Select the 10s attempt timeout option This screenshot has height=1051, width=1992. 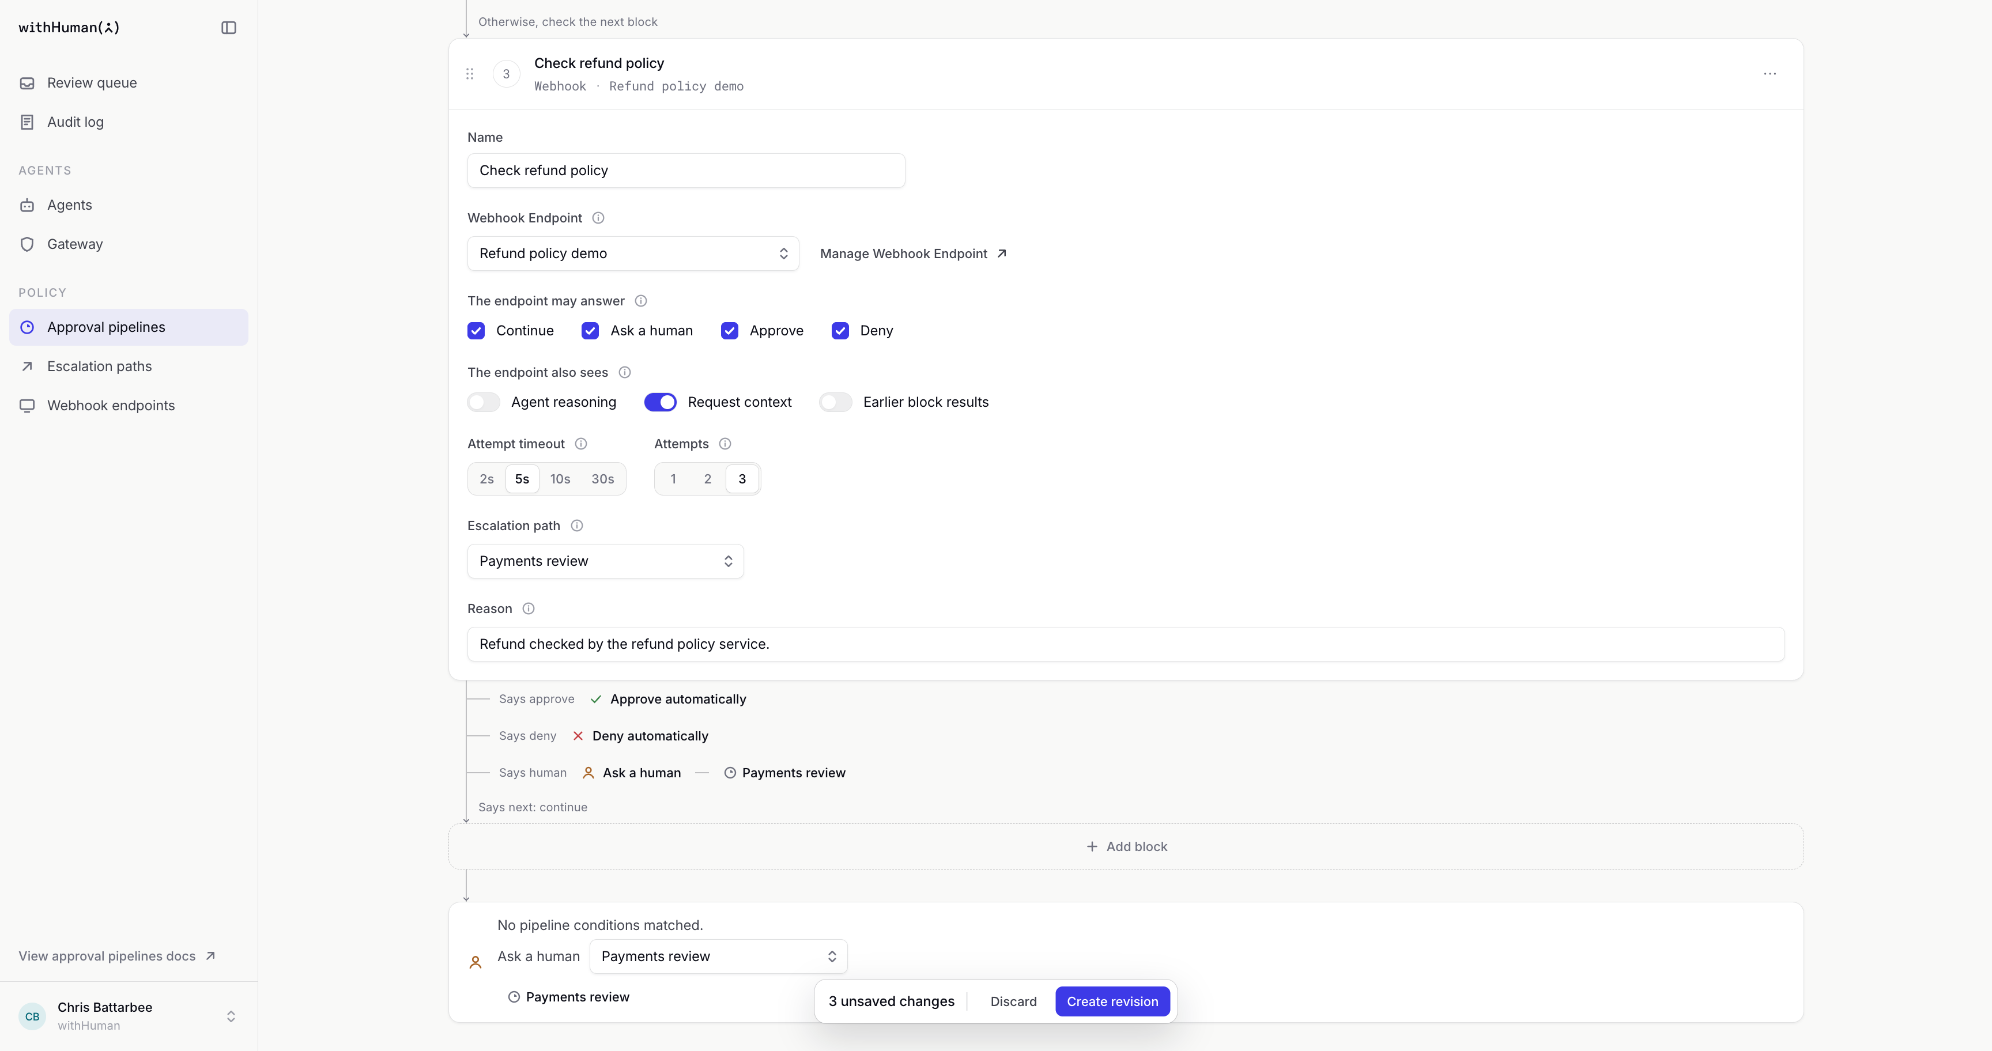coord(560,479)
